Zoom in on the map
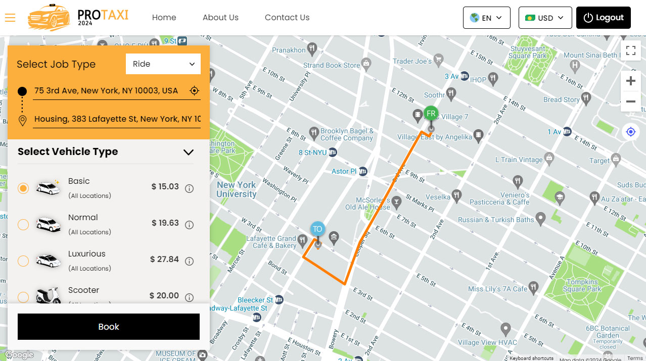Screen dimensions: 646x361 pyautogui.click(x=630, y=81)
